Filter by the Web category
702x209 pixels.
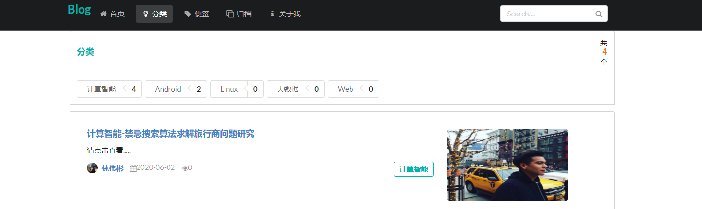346,89
